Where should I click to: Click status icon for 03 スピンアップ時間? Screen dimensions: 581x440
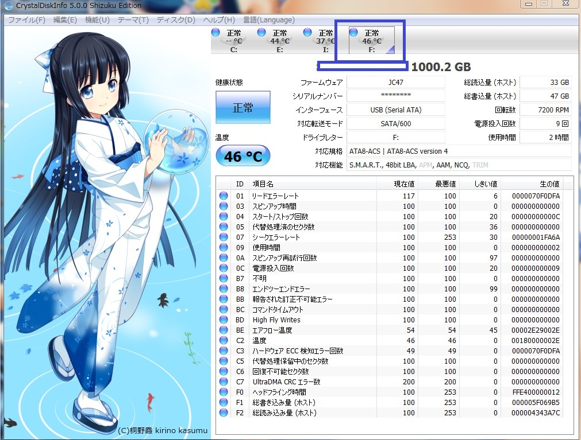224,206
